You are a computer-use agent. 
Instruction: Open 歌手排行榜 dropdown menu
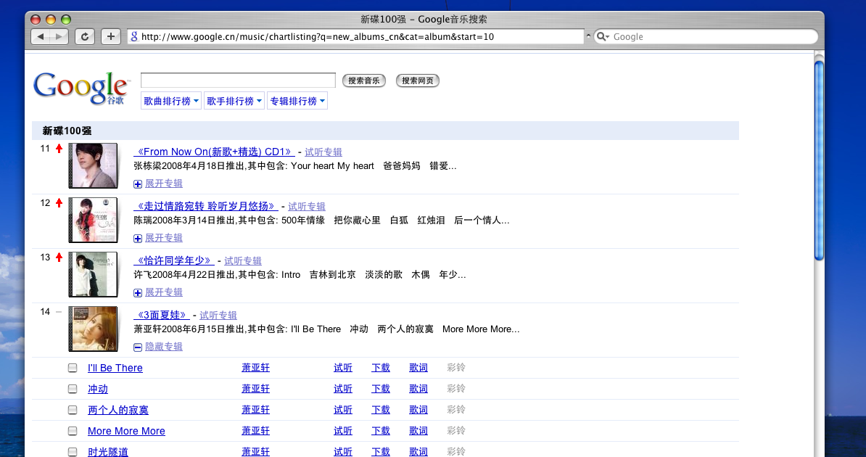click(x=234, y=101)
